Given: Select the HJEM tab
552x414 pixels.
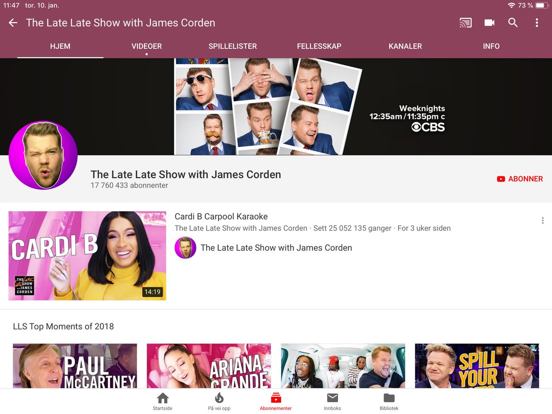Looking at the screenshot, I should (60, 46).
